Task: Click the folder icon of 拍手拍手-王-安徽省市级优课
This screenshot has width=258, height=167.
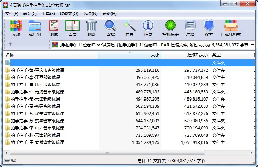Action: [7, 142]
